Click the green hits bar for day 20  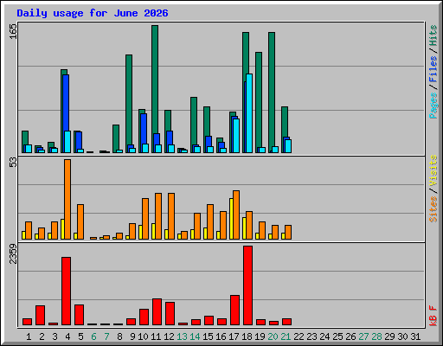[x=272, y=89]
